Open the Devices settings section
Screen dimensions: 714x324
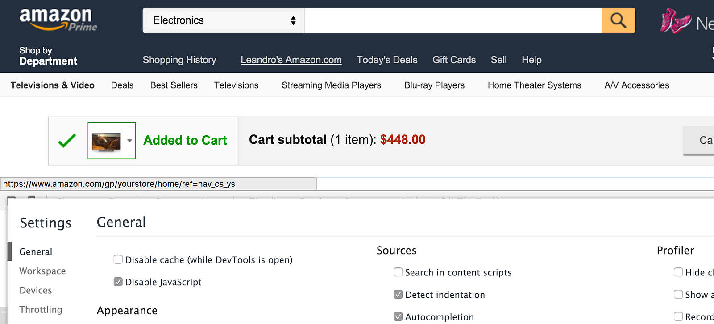click(x=36, y=290)
